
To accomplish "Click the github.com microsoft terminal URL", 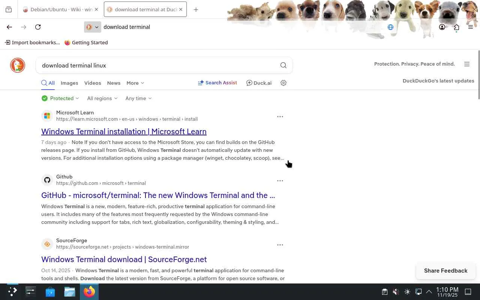I will coord(101,183).
